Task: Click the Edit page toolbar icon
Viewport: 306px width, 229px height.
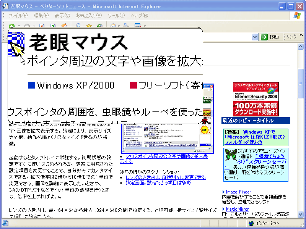Action: point(138,26)
